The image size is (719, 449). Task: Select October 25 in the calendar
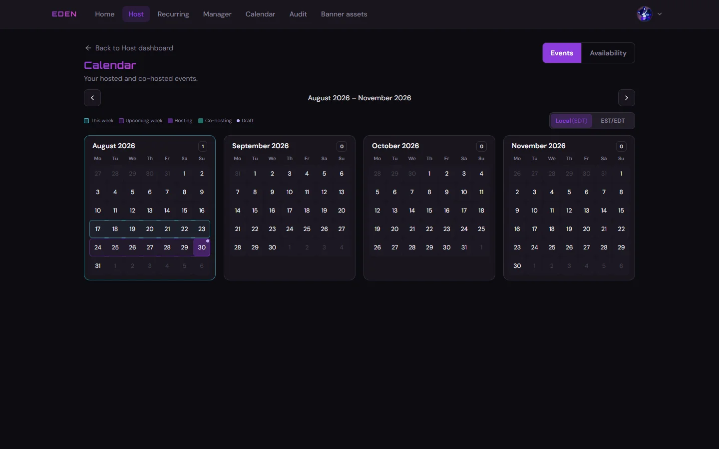(481, 229)
